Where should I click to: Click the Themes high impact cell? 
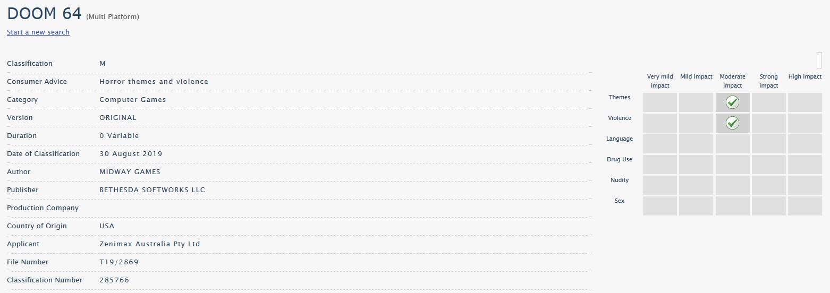(x=805, y=102)
